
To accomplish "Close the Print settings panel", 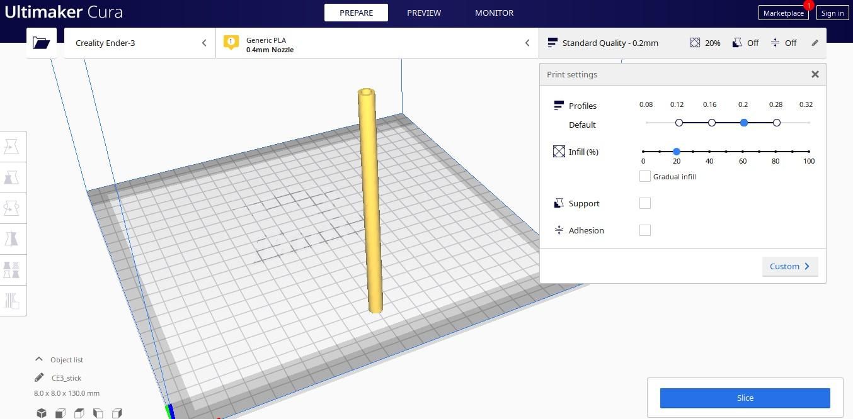I will pos(815,74).
